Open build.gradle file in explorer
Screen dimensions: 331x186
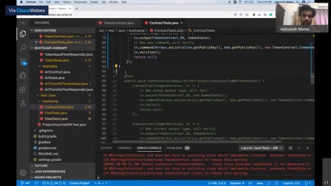point(47,136)
